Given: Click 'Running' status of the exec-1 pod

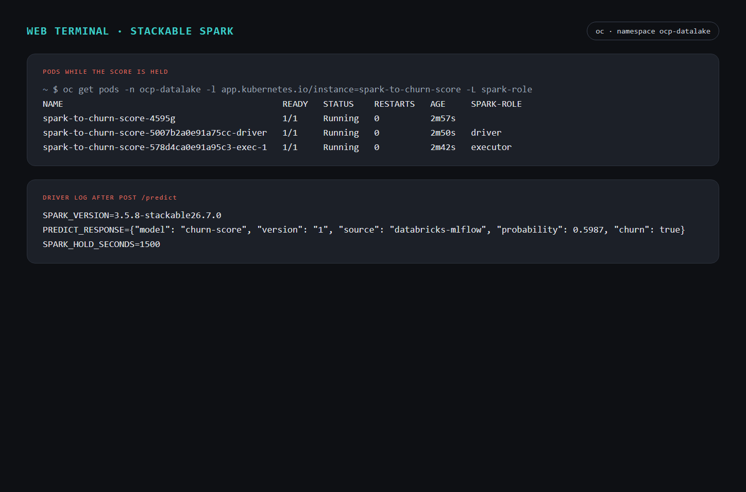Looking at the screenshot, I should click(341, 147).
